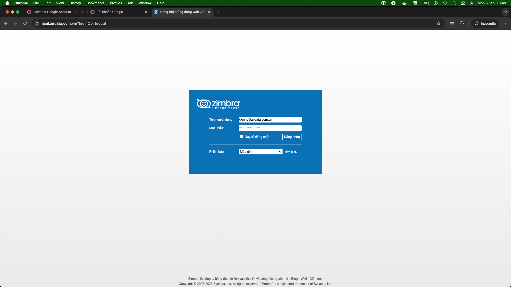The height and width of the screenshot is (287, 511).
Task: Open macOS Spotlight search icon
Action: tap(454, 3)
